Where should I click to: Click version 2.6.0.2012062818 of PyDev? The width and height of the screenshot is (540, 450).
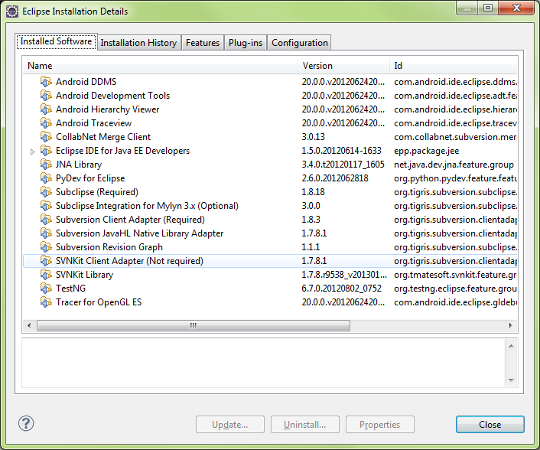(x=335, y=178)
